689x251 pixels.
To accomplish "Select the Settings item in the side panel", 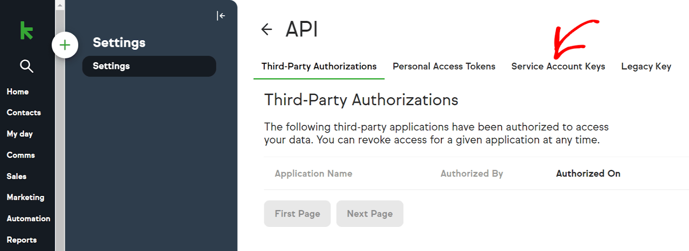I will click(x=149, y=66).
